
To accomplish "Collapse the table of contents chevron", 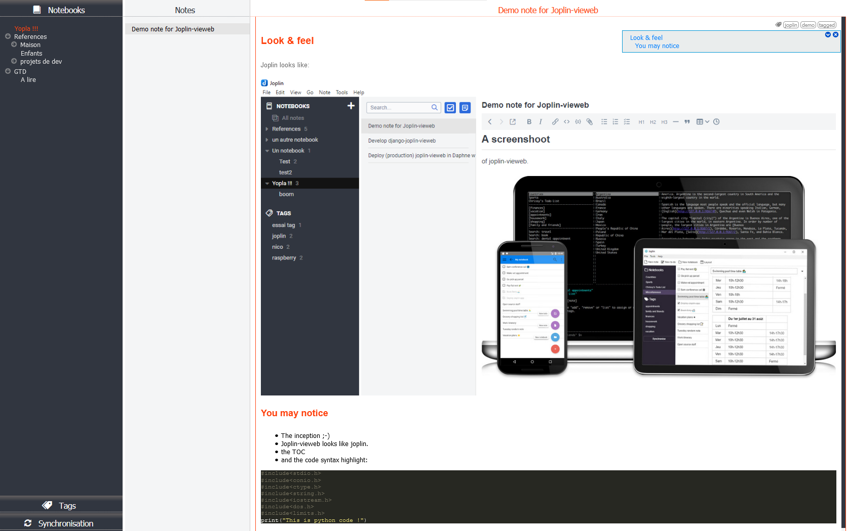I will [828, 34].
